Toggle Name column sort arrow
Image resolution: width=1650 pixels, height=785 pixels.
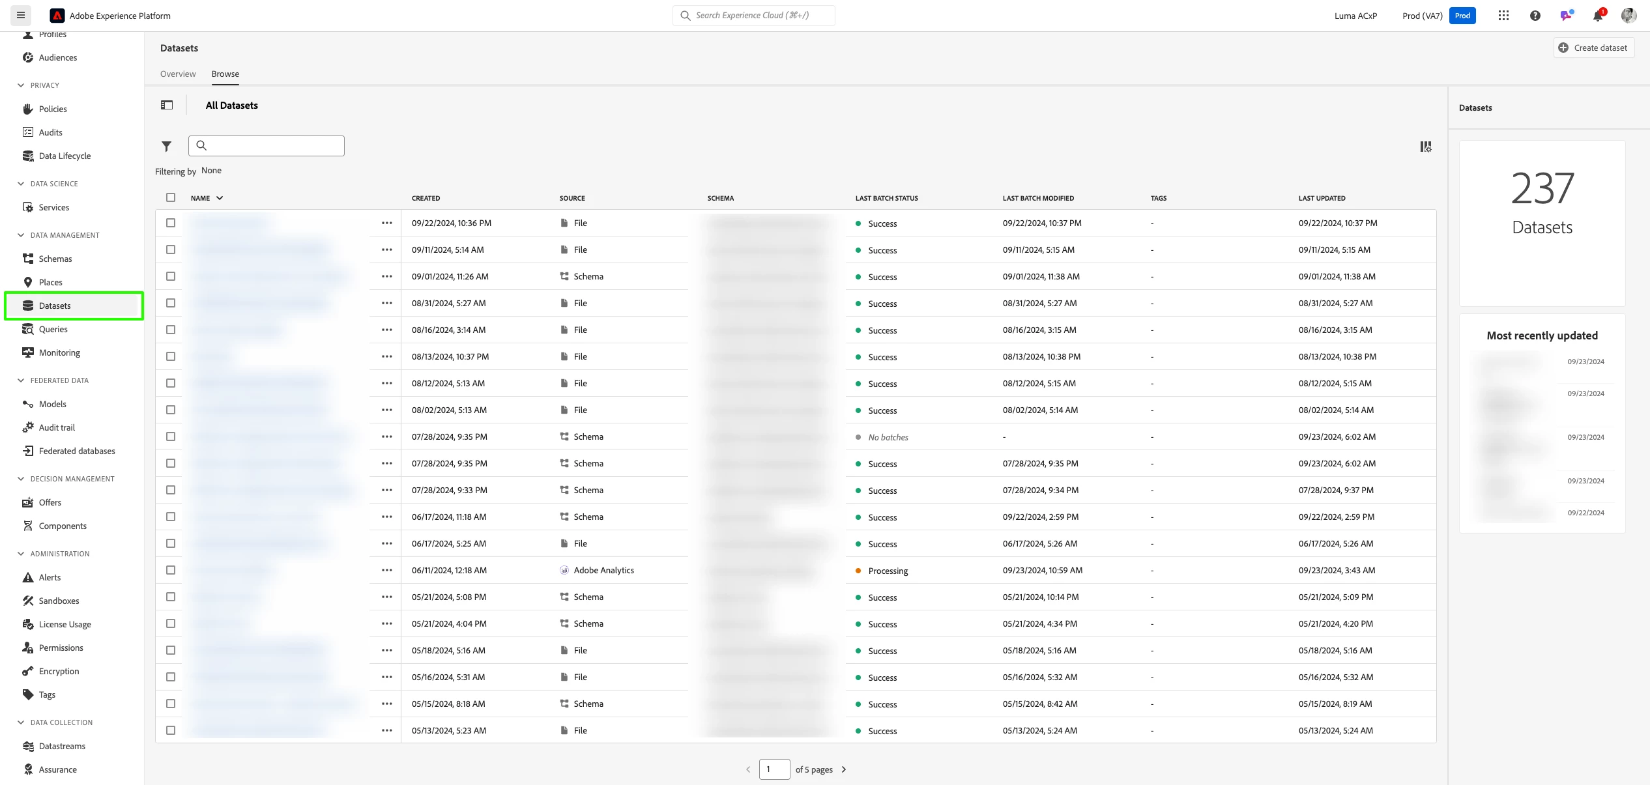[220, 198]
